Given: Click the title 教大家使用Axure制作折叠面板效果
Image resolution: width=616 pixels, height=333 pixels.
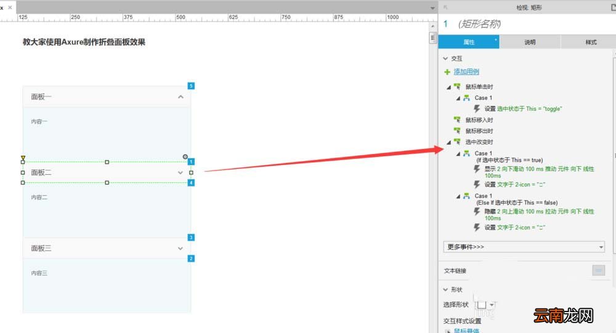Looking at the screenshot, I should (x=84, y=42).
